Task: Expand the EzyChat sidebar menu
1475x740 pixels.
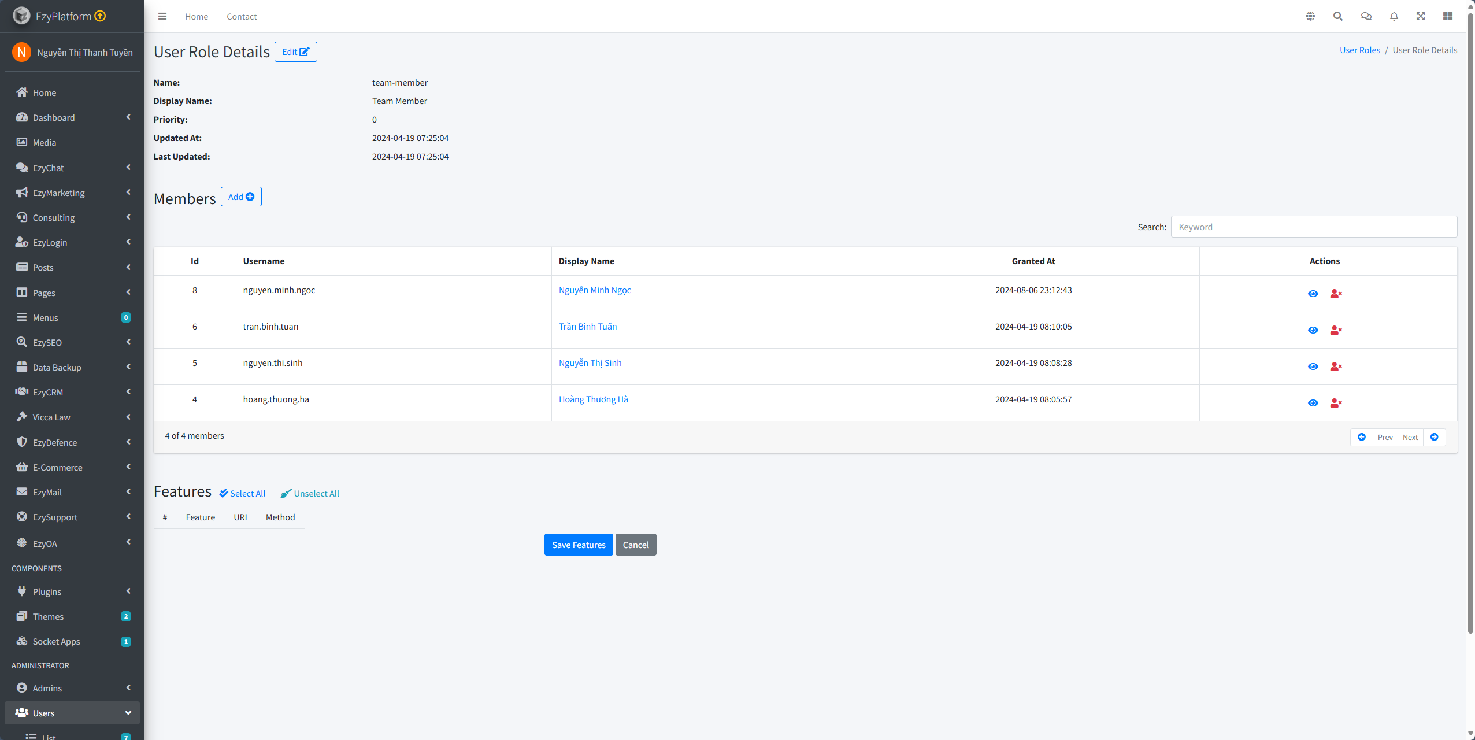Action: click(x=72, y=168)
